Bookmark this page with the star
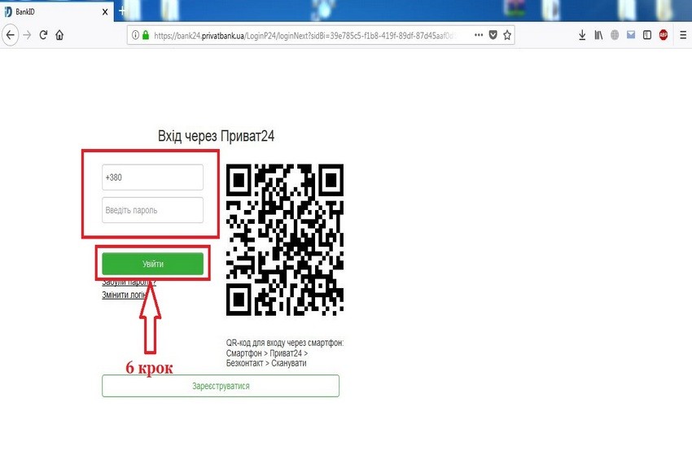 coord(507,35)
